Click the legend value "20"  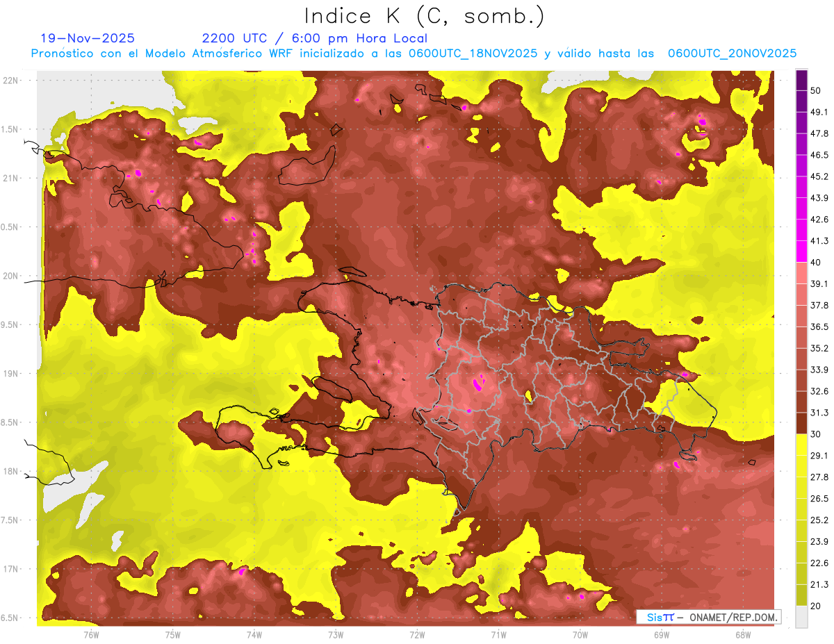tap(816, 606)
